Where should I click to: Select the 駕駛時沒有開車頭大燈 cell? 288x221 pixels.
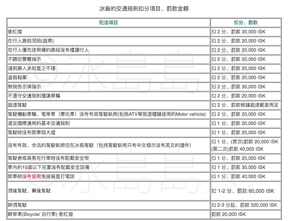[108, 133]
